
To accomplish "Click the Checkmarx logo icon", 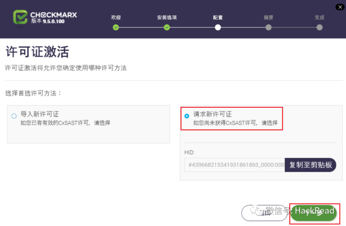I will (x=20, y=17).
